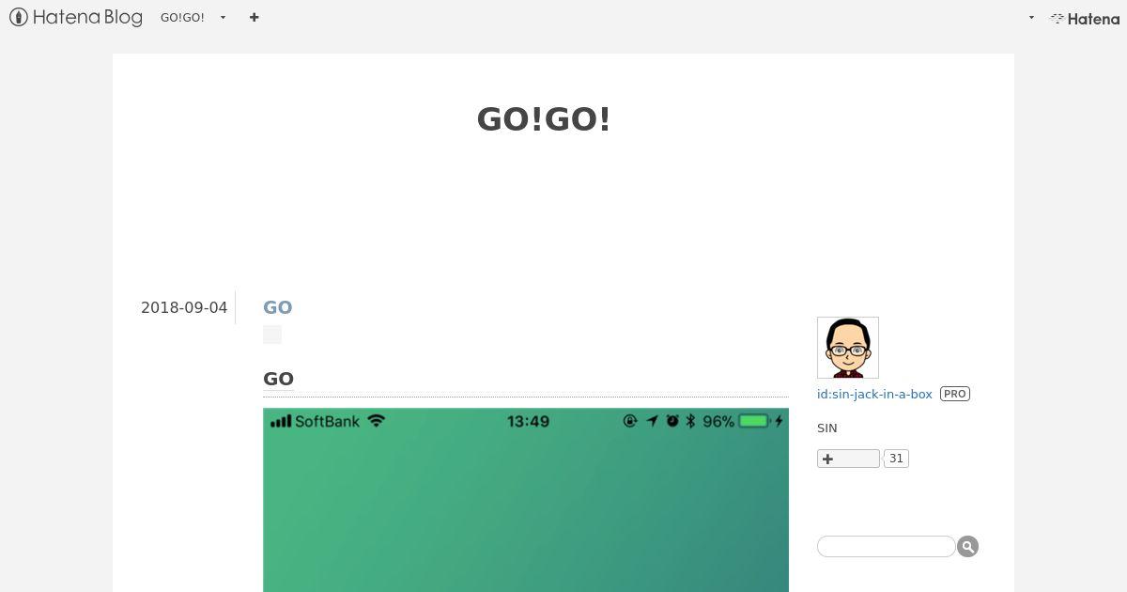Click the Hatena Blog logo icon
The height and width of the screenshot is (592, 1127).
19,17
